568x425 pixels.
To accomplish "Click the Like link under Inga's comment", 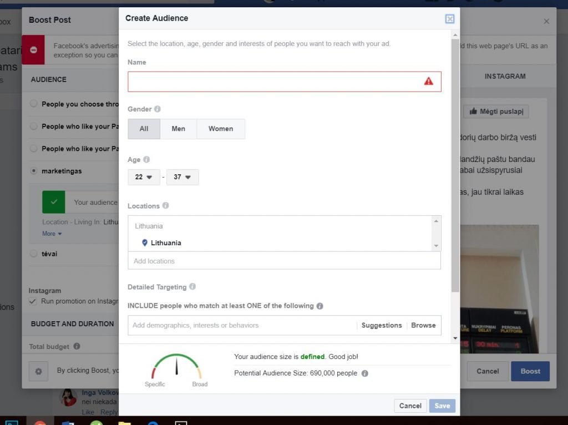I will (x=88, y=412).
